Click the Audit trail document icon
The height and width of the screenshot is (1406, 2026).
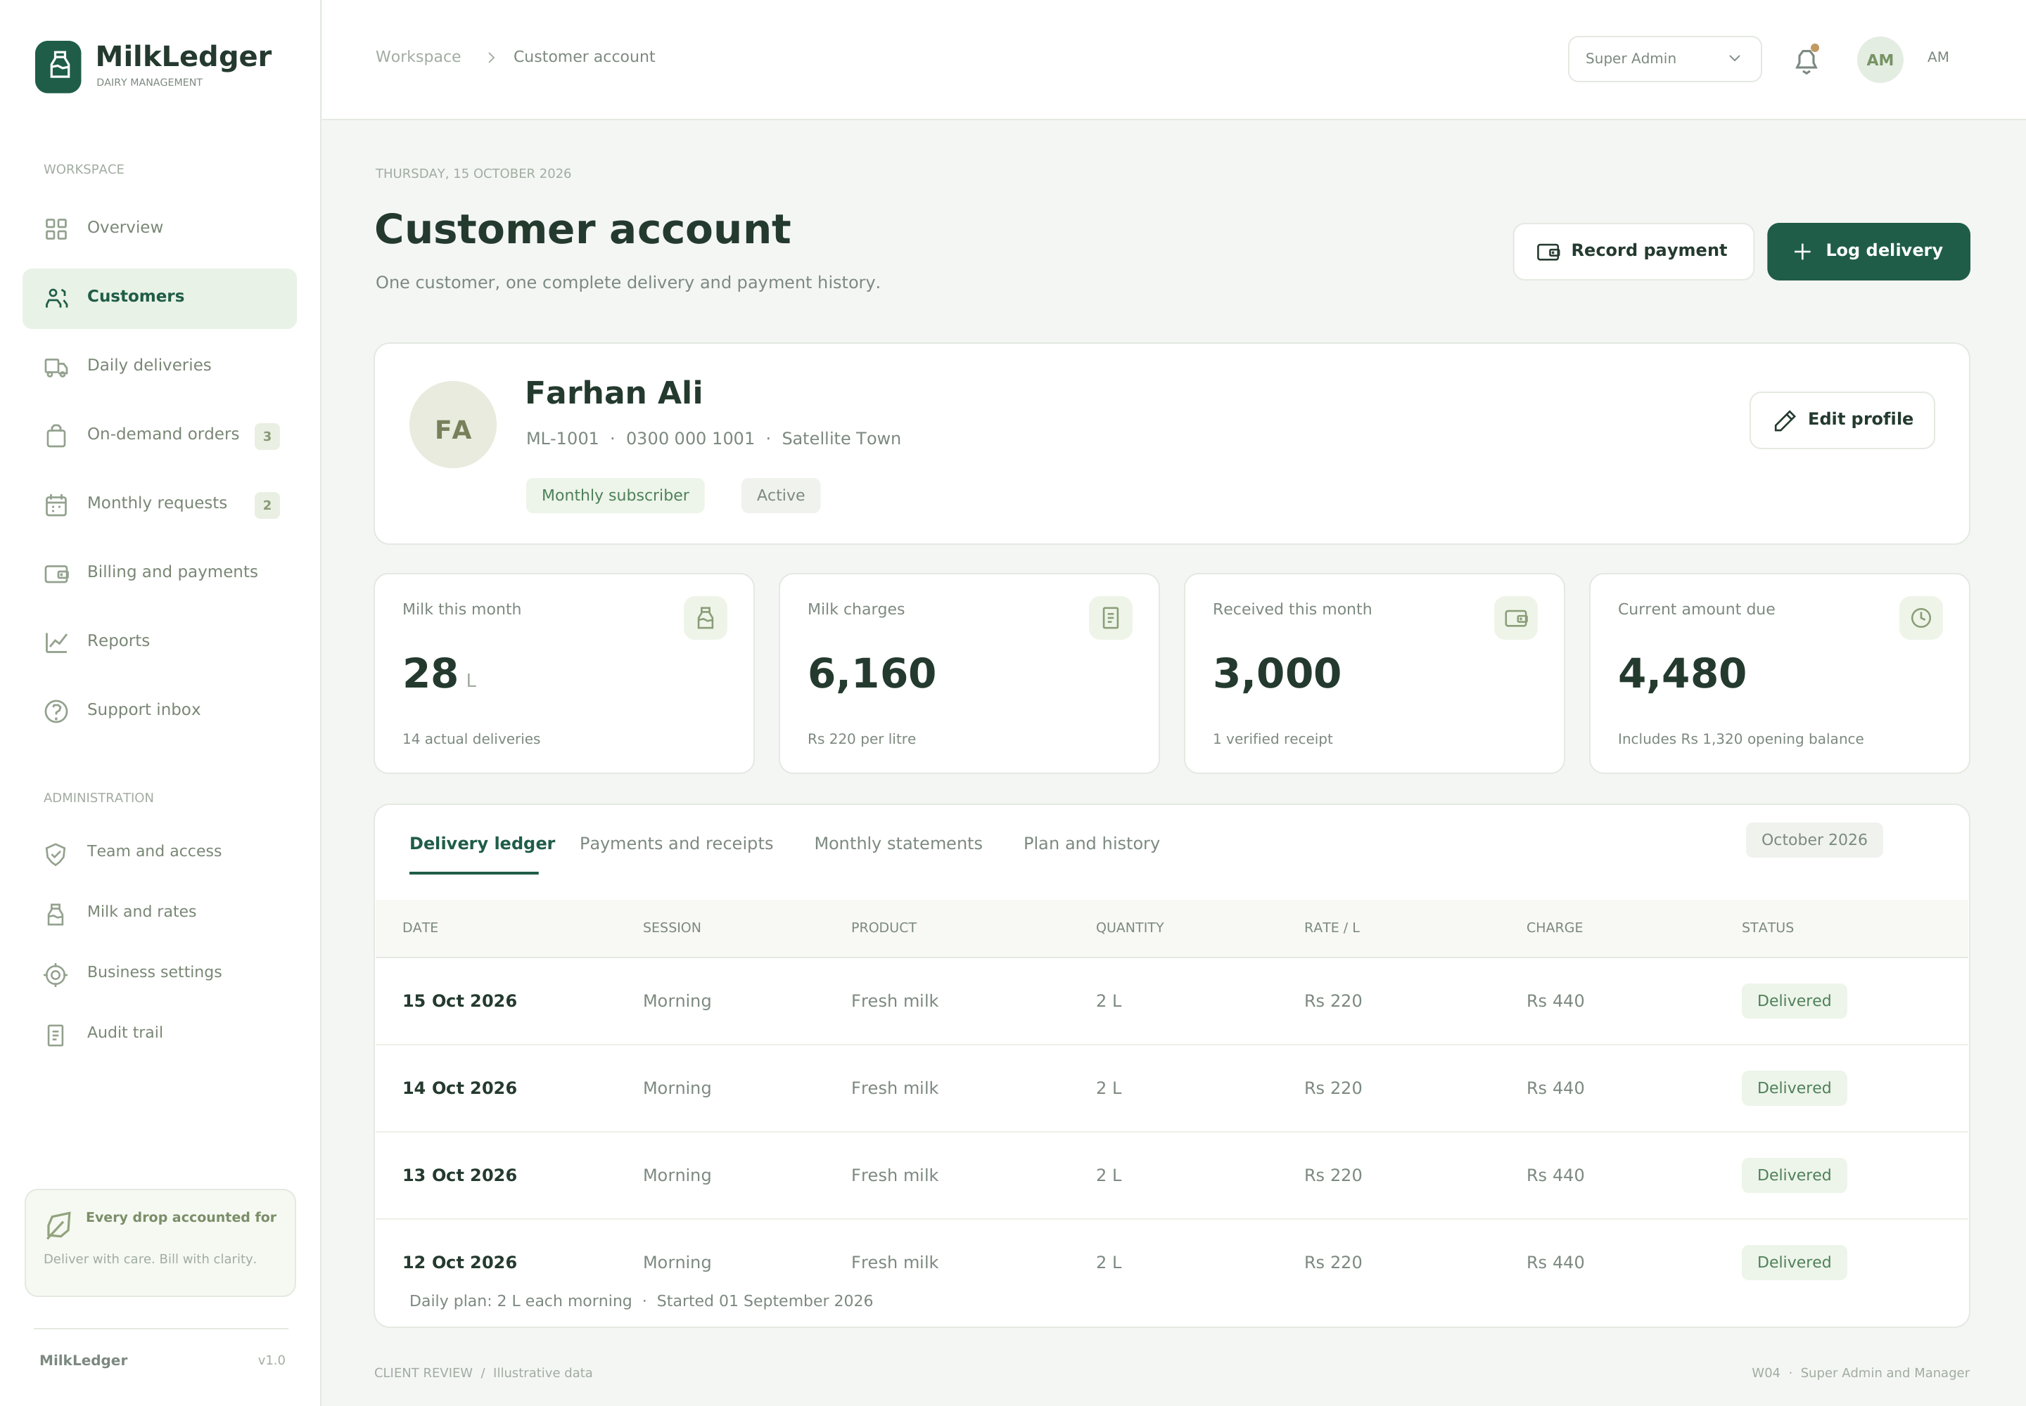point(56,1035)
